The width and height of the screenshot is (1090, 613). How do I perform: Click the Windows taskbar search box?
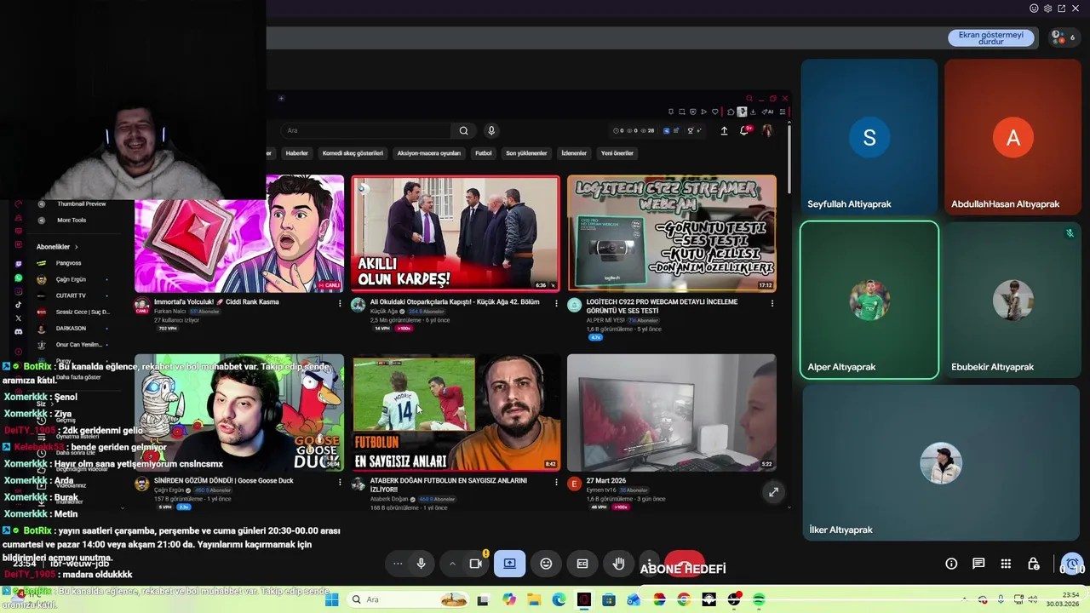click(409, 599)
